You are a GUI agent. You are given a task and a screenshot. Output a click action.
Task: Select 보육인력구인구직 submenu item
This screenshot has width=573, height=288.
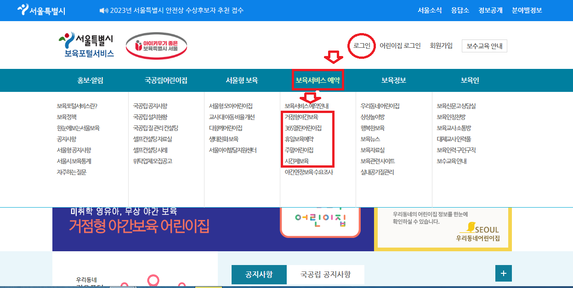tap(456, 150)
